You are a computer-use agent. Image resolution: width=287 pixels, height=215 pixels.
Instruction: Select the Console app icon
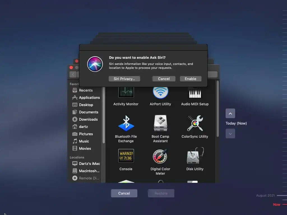pos(126,156)
